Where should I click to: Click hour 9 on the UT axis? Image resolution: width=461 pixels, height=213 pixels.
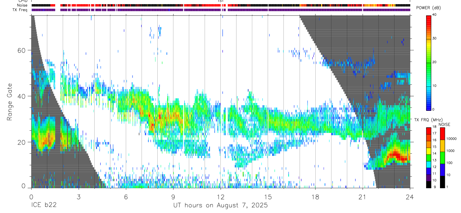(x=173, y=196)
